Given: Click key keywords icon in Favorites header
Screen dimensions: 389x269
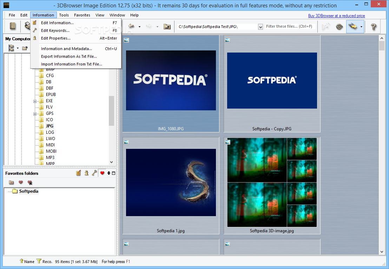Looking at the screenshot, I should [x=94, y=173].
